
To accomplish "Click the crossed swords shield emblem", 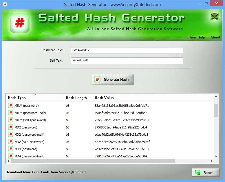I will [x=214, y=17].
